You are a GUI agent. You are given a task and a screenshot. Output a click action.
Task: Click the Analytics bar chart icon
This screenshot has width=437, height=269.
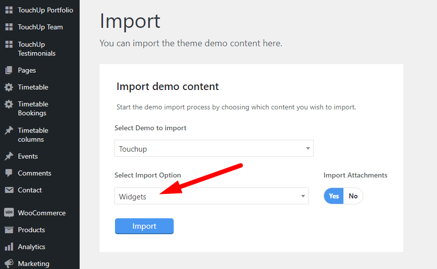[9, 247]
